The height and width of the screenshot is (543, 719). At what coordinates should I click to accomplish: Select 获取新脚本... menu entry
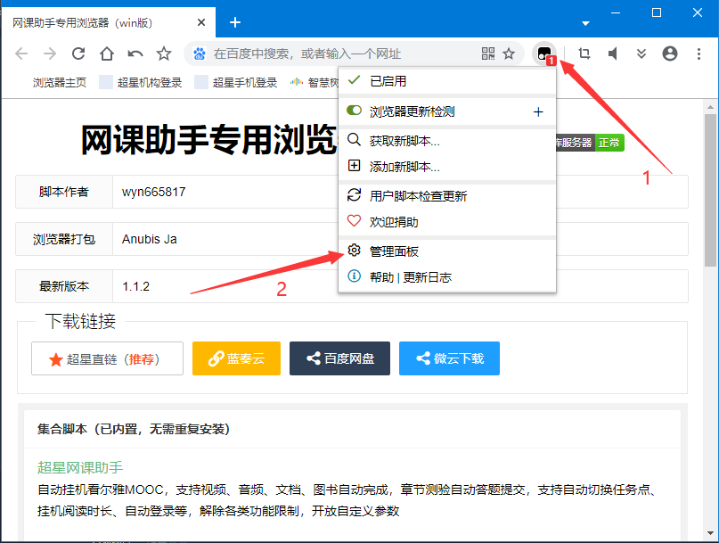click(447, 141)
